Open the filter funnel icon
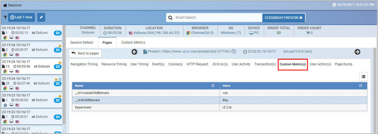 point(5,17)
